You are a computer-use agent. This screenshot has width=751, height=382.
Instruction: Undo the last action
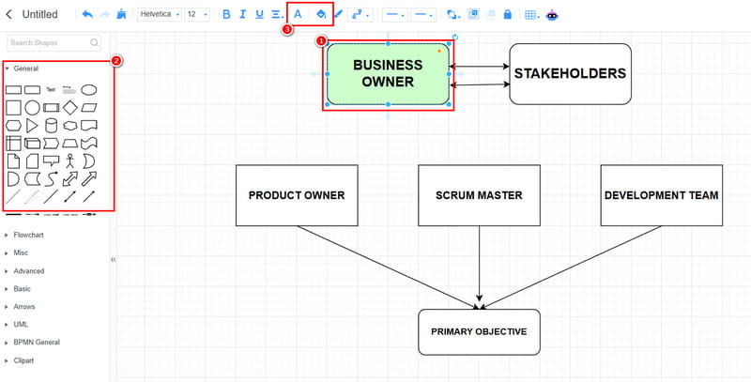point(87,14)
